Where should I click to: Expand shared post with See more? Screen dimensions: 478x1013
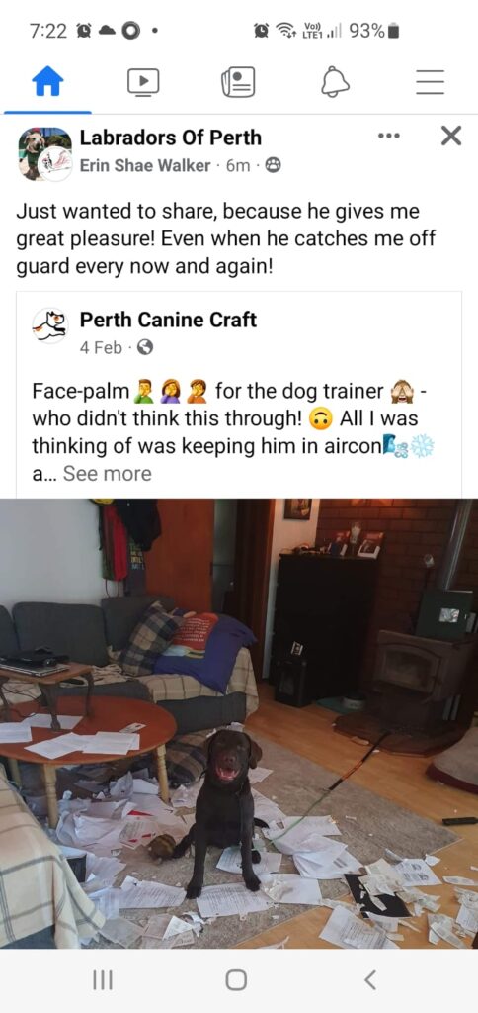107,474
